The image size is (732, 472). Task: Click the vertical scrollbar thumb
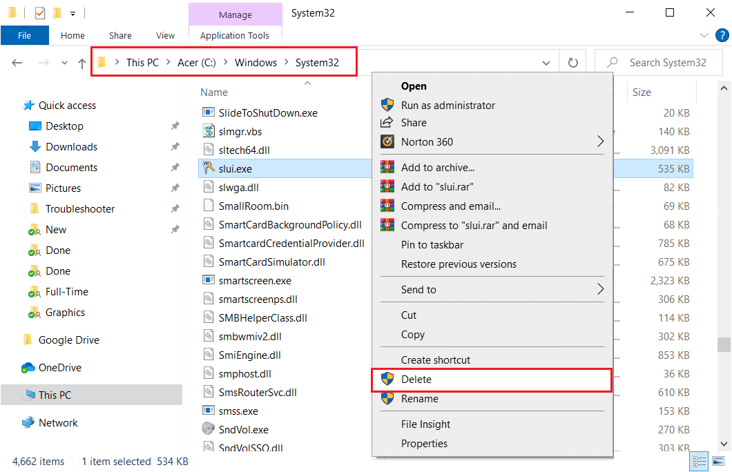pyautogui.click(x=723, y=344)
